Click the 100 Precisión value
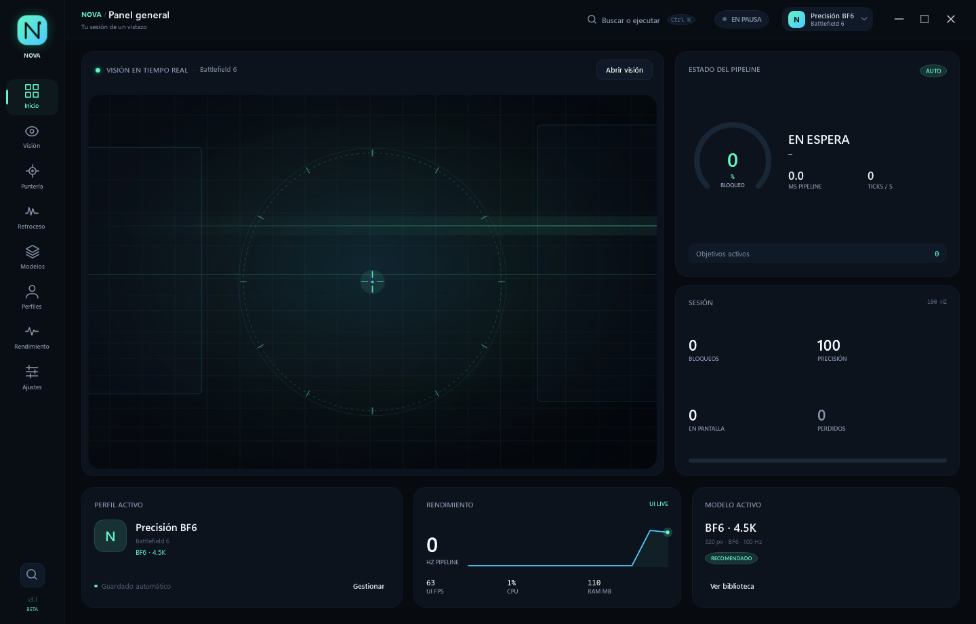The width and height of the screenshot is (976, 624). 829,345
